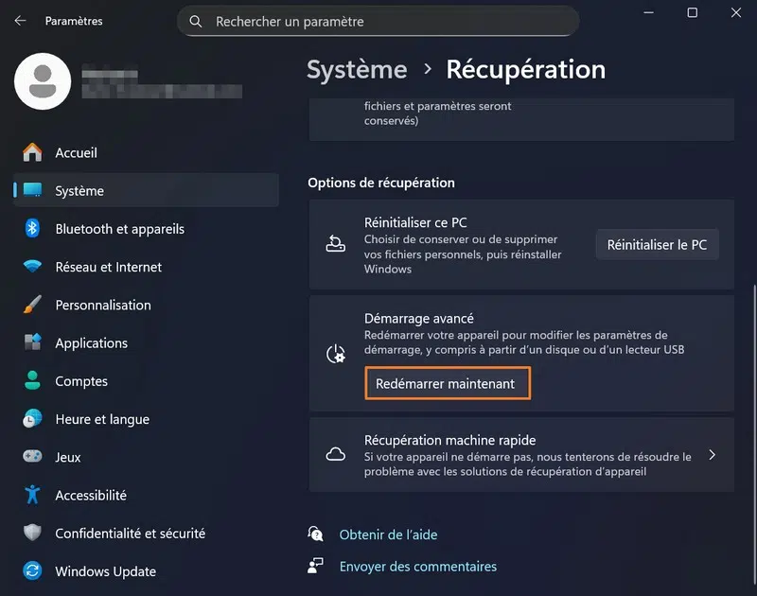This screenshot has height=596, width=757.
Task: Click the user profile avatar
Action: (x=43, y=81)
